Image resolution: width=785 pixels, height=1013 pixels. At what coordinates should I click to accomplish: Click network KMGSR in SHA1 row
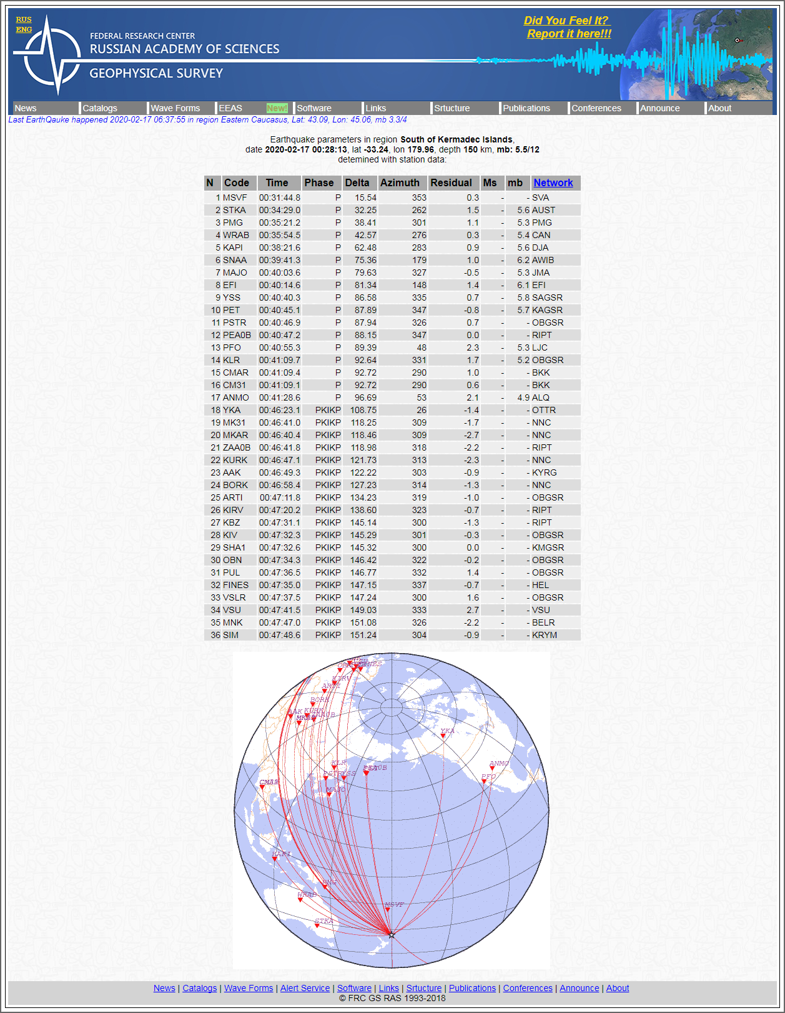click(548, 547)
